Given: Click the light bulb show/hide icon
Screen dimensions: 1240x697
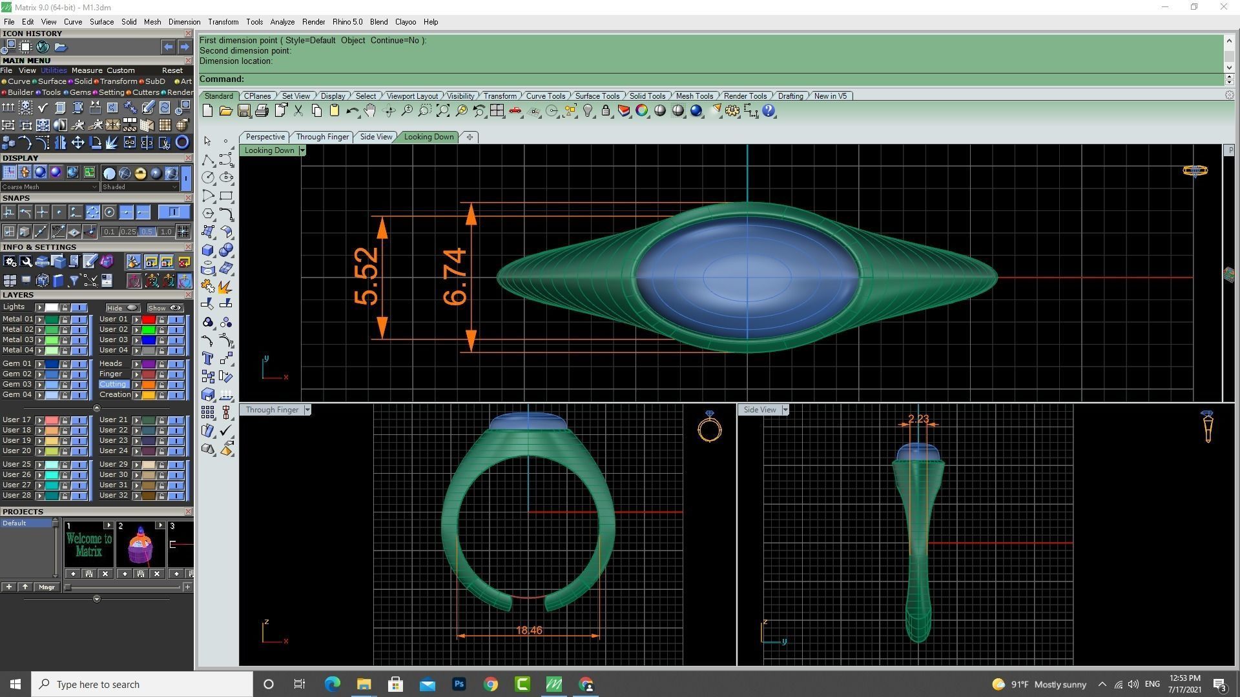Looking at the screenshot, I should pyautogui.click(x=588, y=111).
